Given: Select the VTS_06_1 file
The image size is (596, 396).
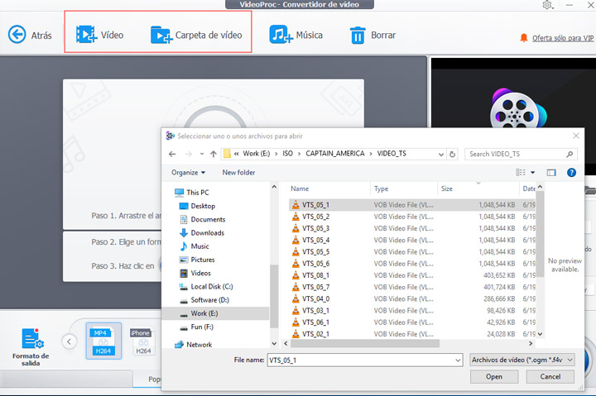Looking at the screenshot, I should coord(412,322).
